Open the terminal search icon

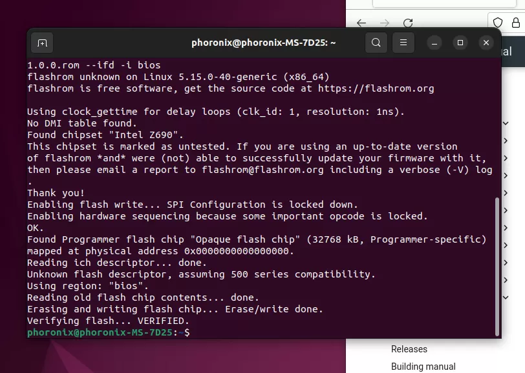(376, 43)
